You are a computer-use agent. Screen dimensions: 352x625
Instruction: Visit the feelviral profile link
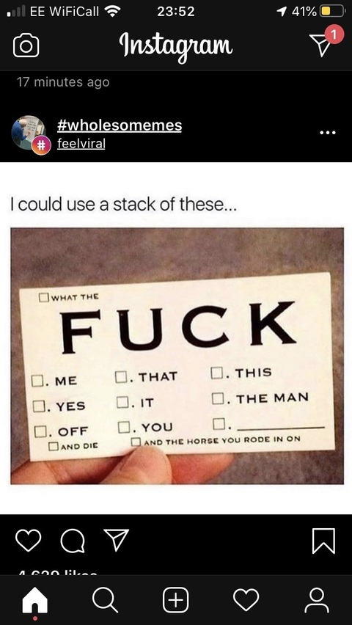tap(81, 144)
